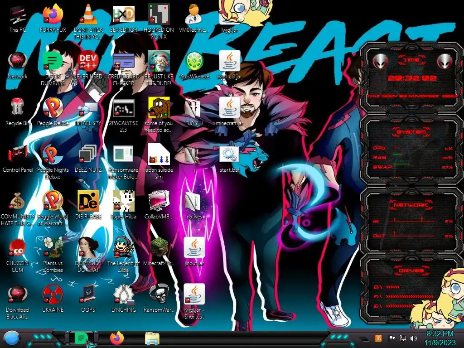Click the RAM usage row in SYSTEM widget

pyautogui.click(x=412, y=157)
